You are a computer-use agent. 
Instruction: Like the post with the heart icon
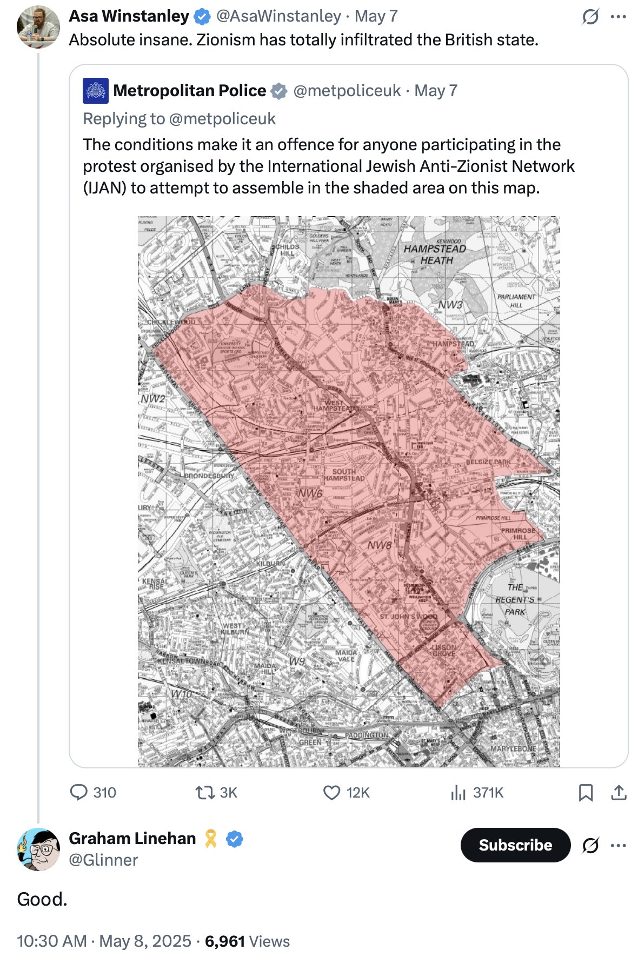coord(331,793)
